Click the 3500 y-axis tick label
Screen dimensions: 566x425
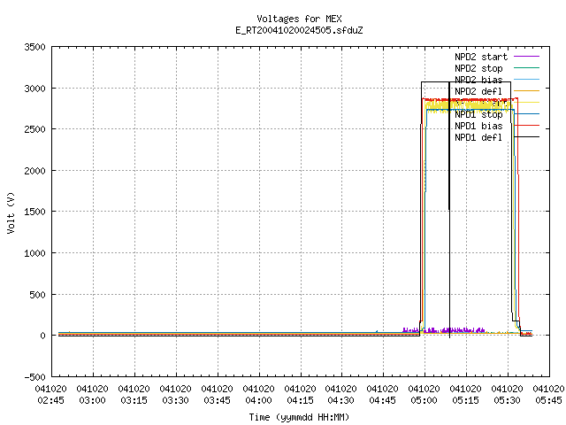click(34, 47)
